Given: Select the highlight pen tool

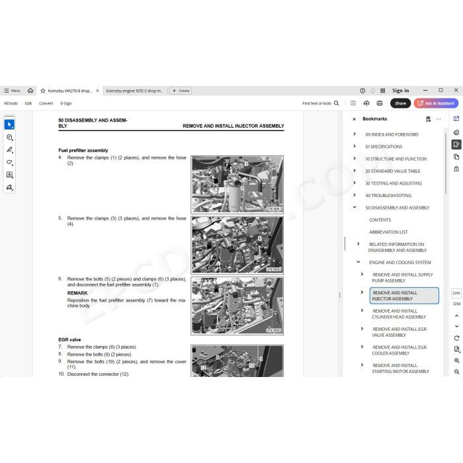Looking at the screenshot, I should pyautogui.click(x=9, y=149).
